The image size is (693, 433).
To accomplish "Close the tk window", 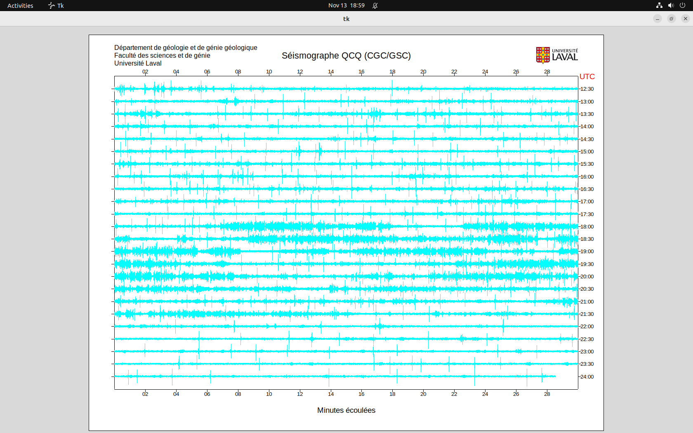I will pyautogui.click(x=686, y=19).
